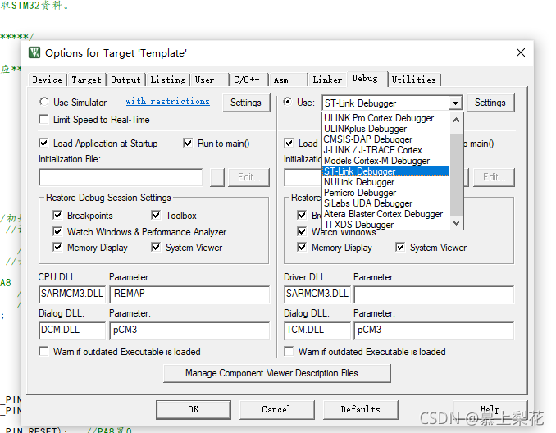Toggle simulator Breakpoints checkbox
The height and width of the screenshot is (433, 556).
pos(57,215)
